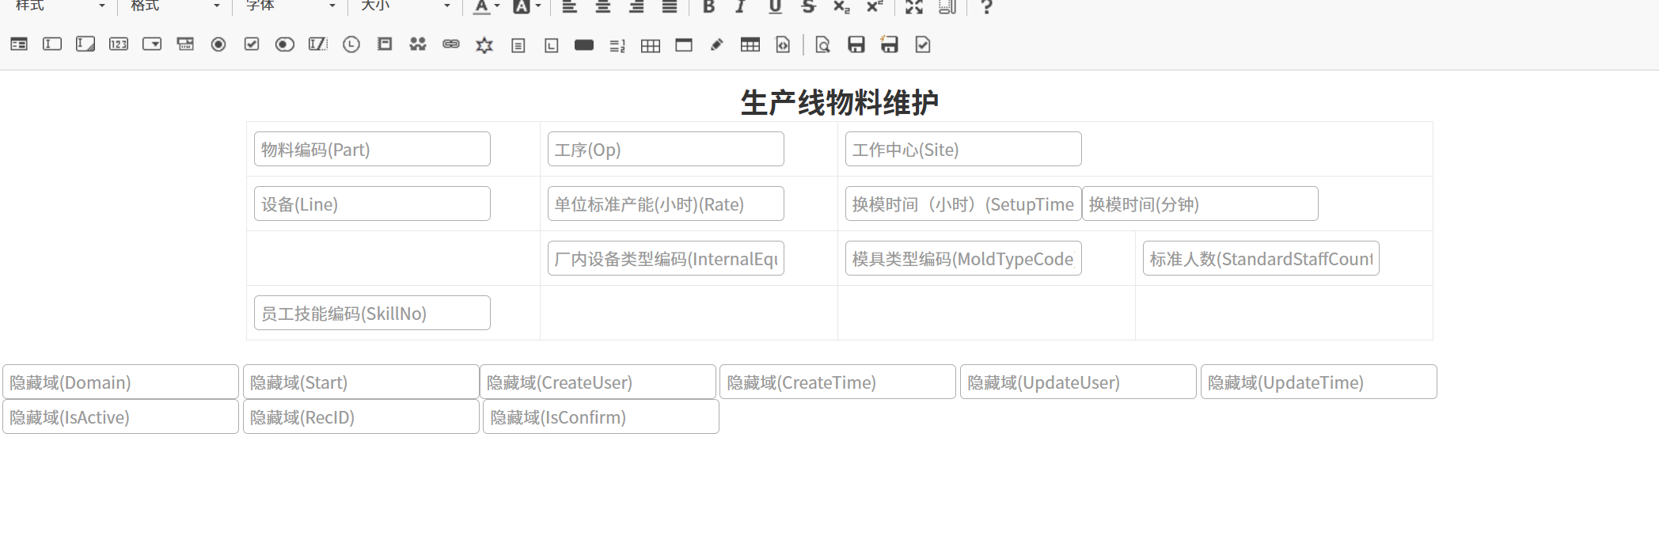Open the 大小 font size dropdown
The width and height of the screenshot is (1659, 540).
tap(405, 6)
